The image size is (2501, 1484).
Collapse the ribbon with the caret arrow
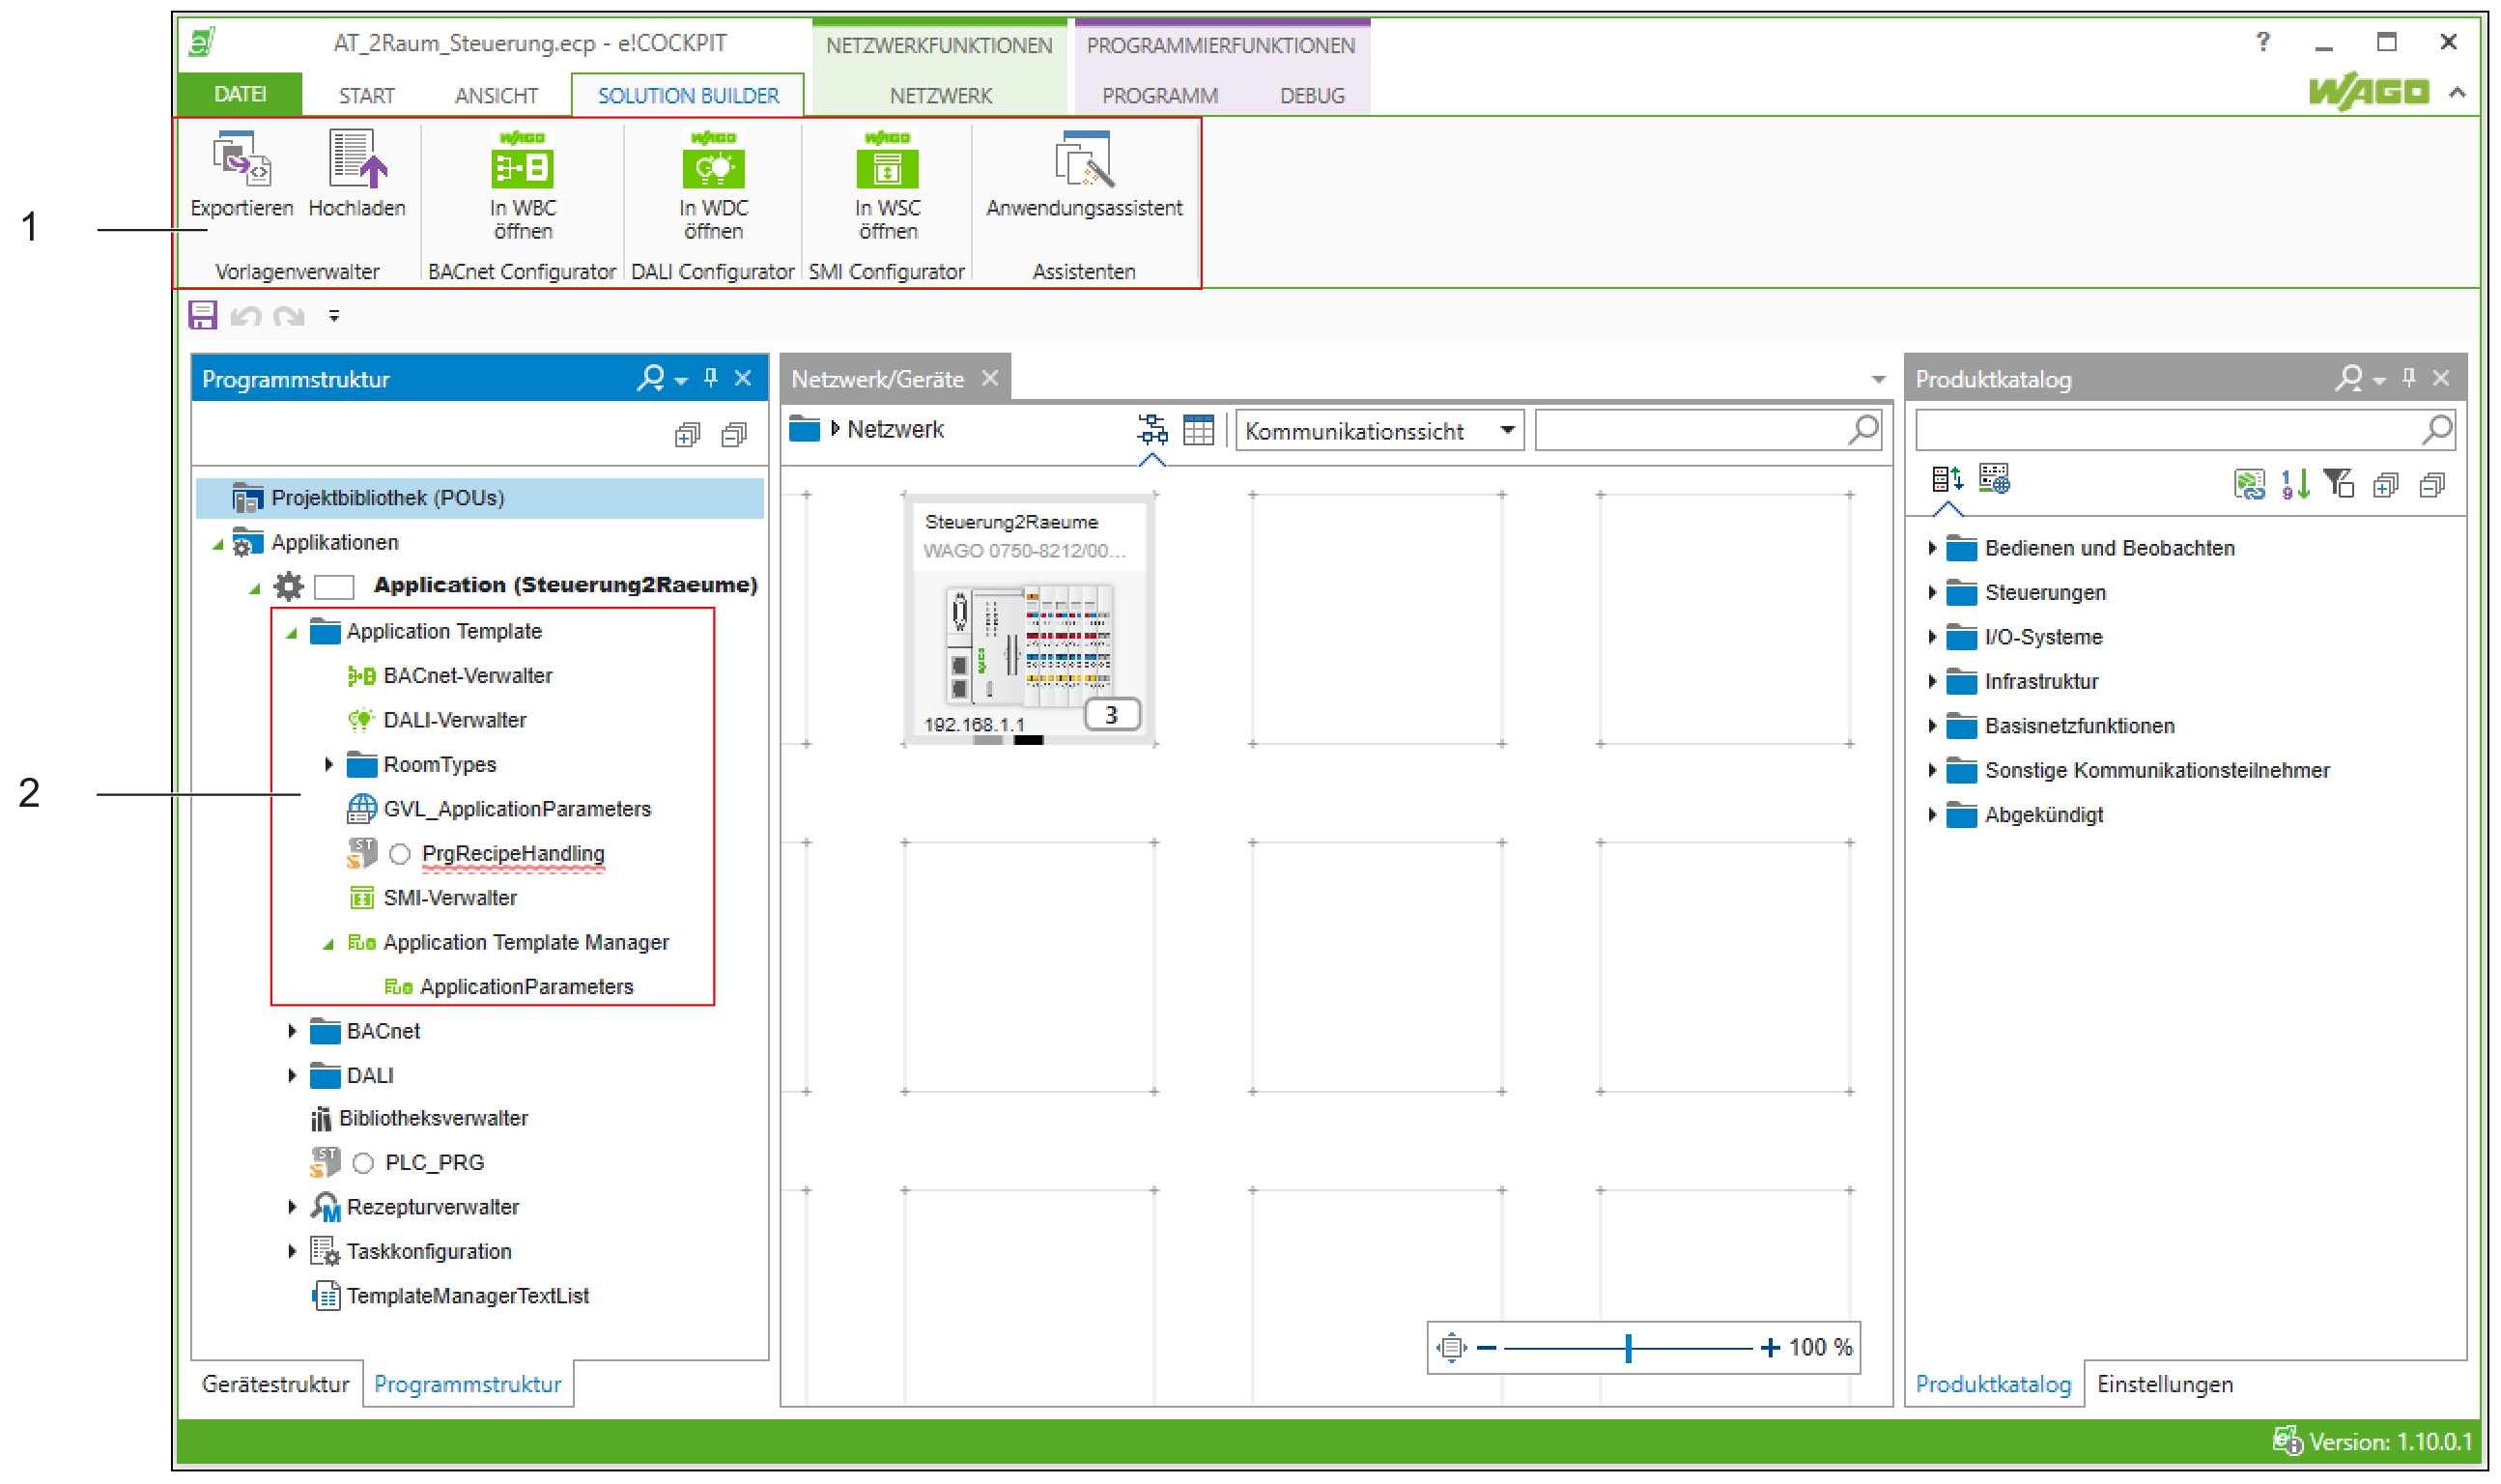2457,93
